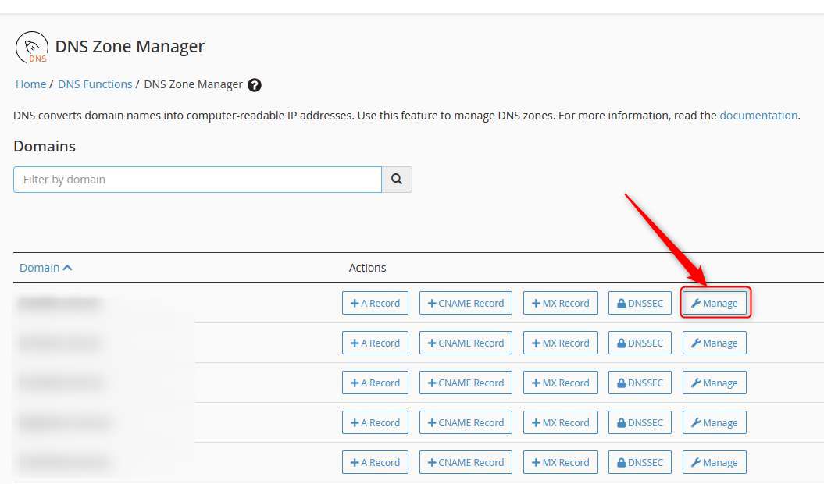The height and width of the screenshot is (484, 824).
Task: Add CNAME Record in fourth row
Action: tap(466, 423)
